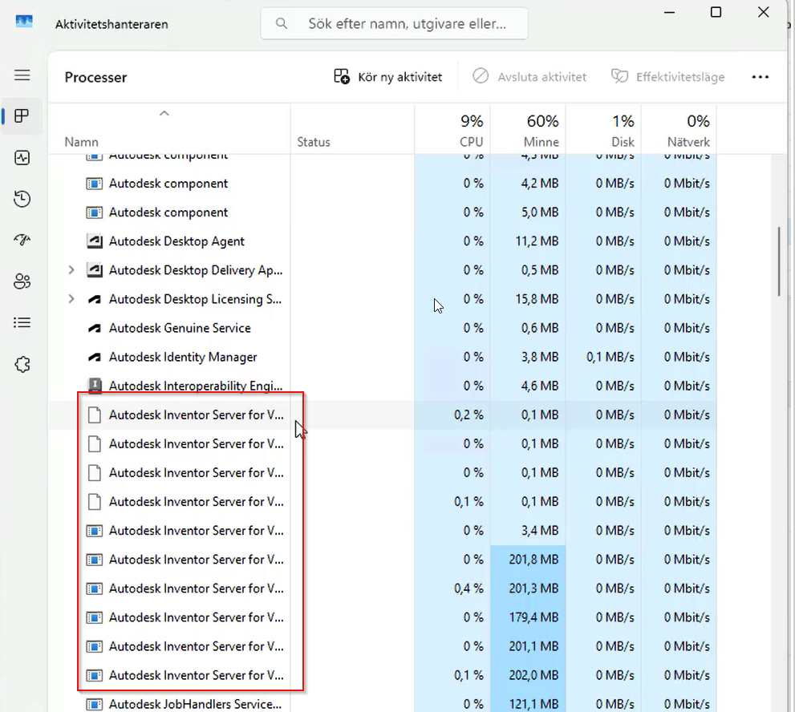The image size is (795, 712).
Task: Select the Processes sidebar icon
Action: (x=22, y=116)
